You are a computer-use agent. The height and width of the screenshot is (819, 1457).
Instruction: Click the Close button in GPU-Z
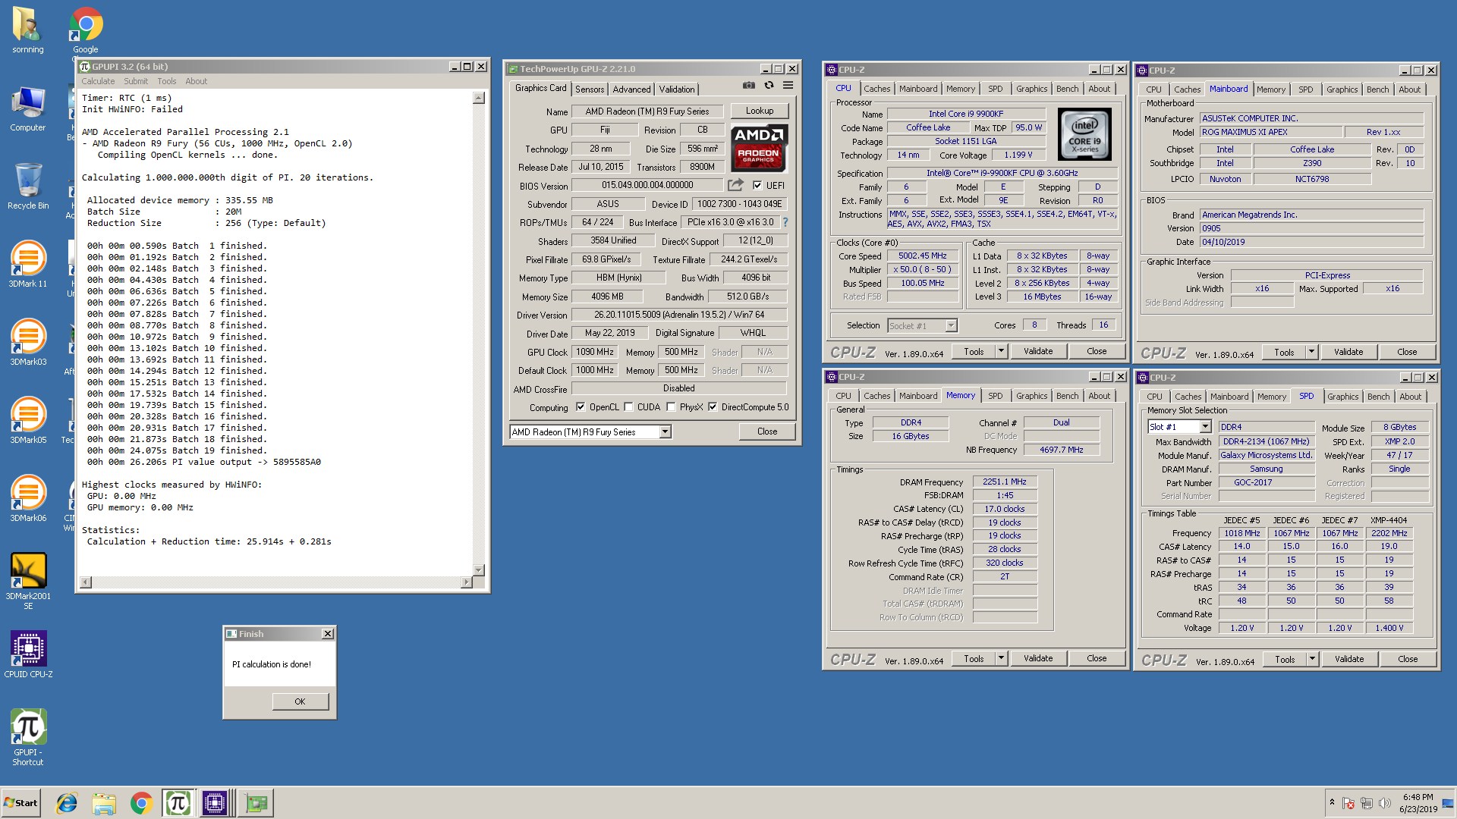click(767, 431)
